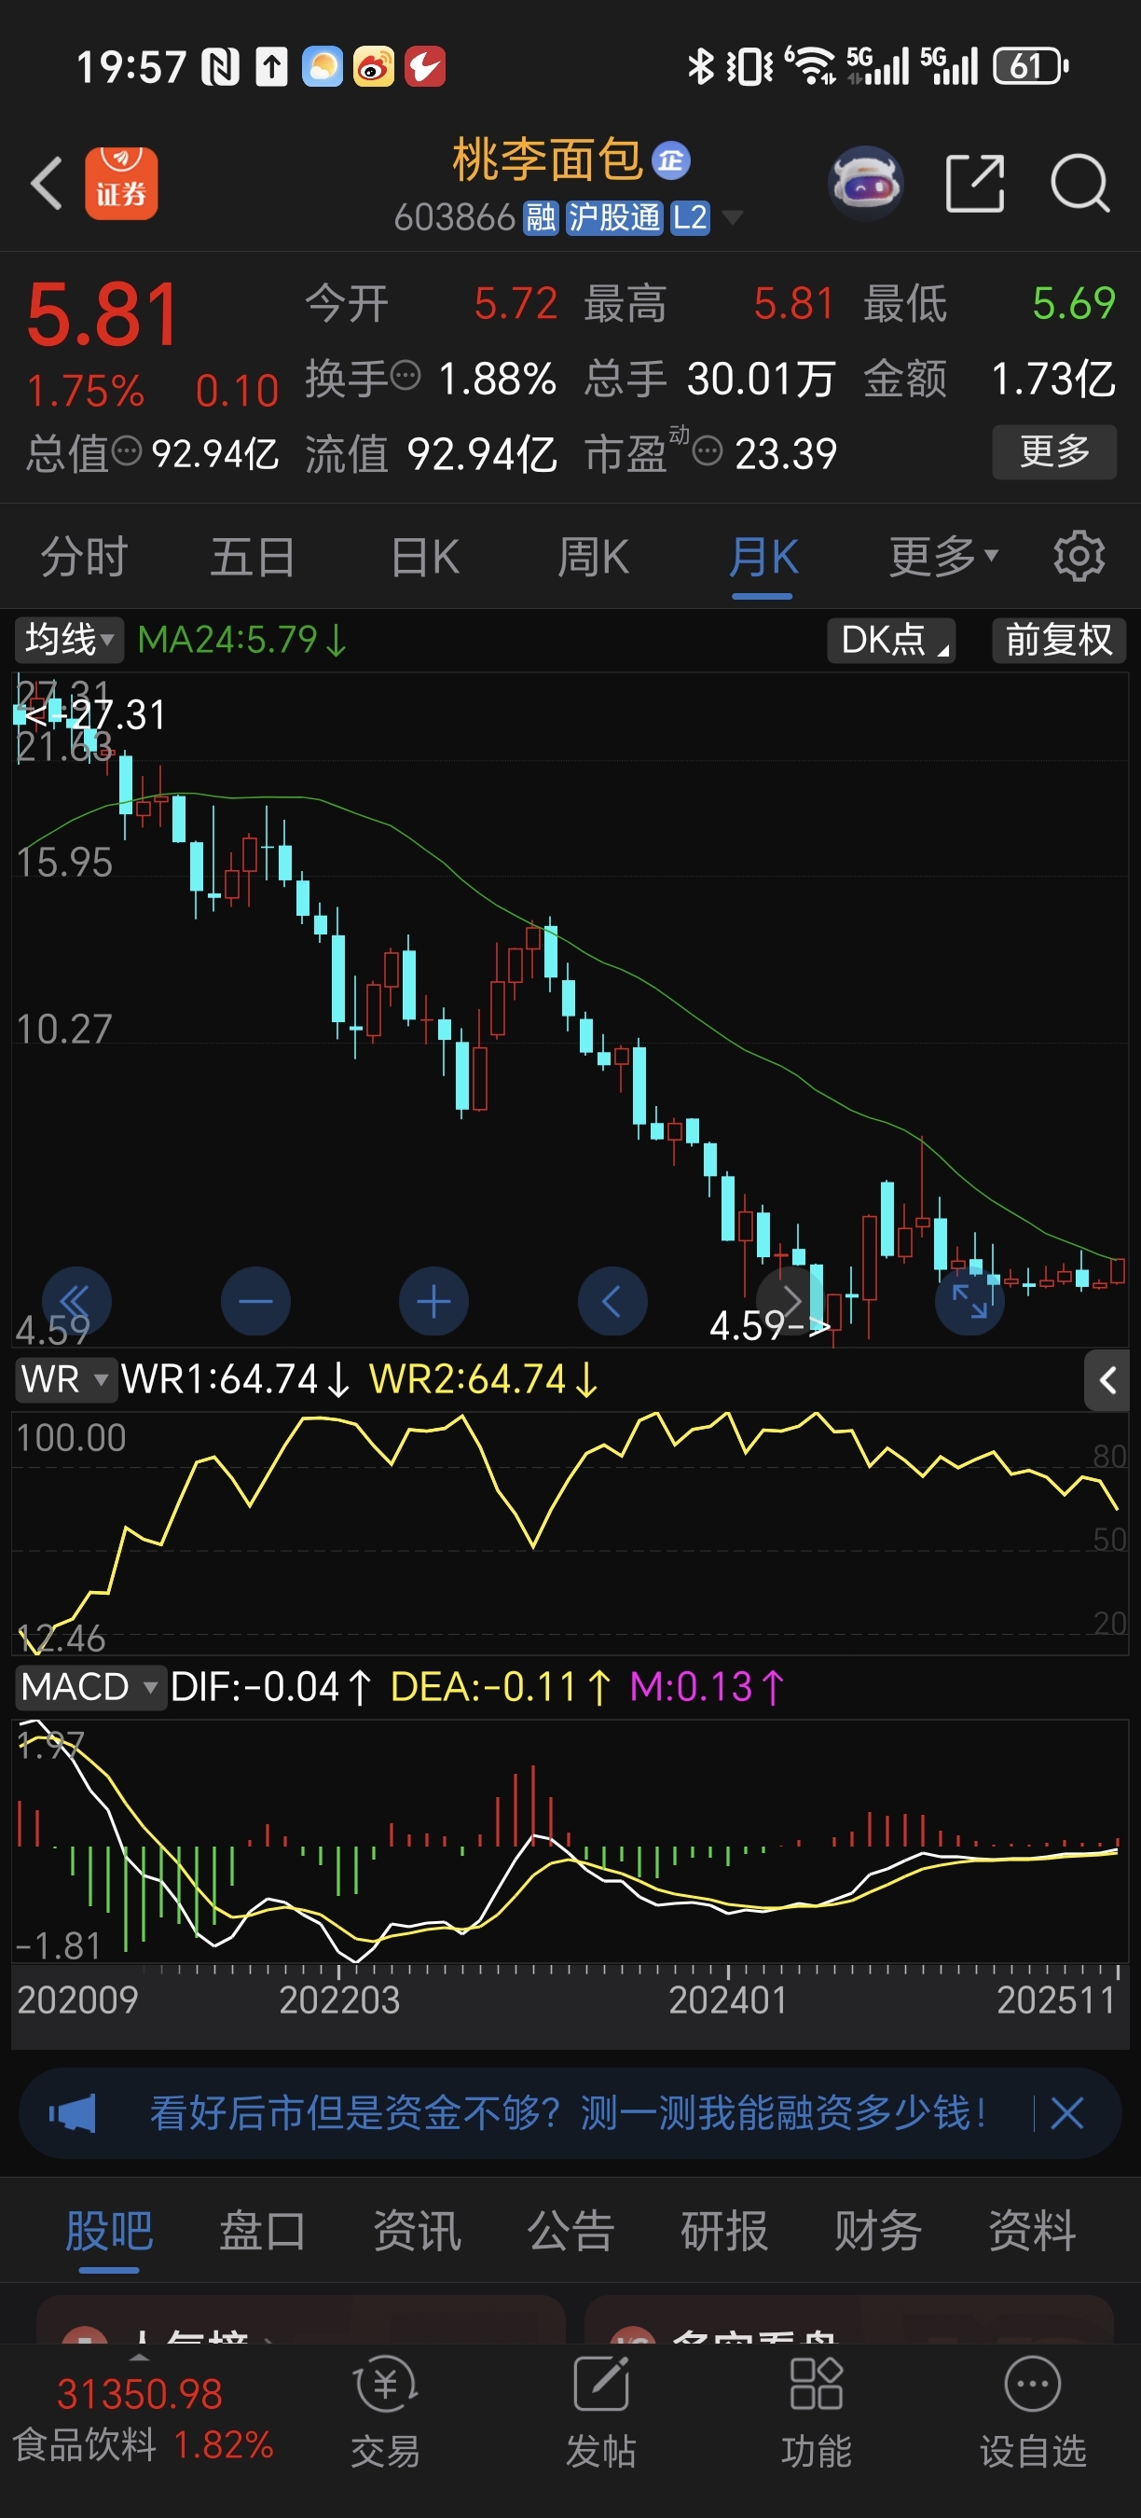This screenshot has height=2518, width=1141.
Task: Tap the blue 企 enterprise badge
Action: tap(670, 160)
